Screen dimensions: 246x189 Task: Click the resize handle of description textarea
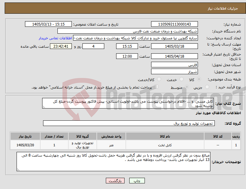tap(44, 107)
